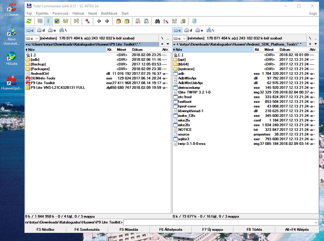
Task: Select drive e in right panel
Action: (x=200, y=30)
